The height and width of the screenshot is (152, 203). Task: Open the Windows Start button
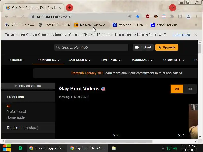(7, 148)
